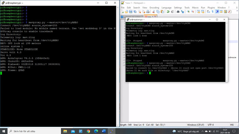Click 'Windows (CR LF)' in Notepad++ status bar
The image size is (239, 134).
point(196,125)
